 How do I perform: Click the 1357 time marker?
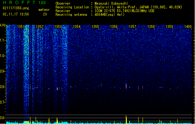coord(133,27)
